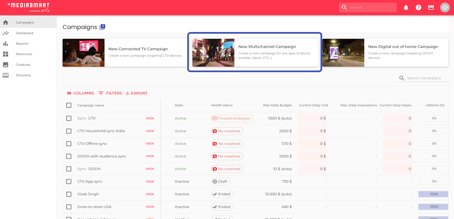Viewport: 454px width, 219px height.
Task: Click VIEW for DOOH with Audience sync
Action: coord(150,156)
